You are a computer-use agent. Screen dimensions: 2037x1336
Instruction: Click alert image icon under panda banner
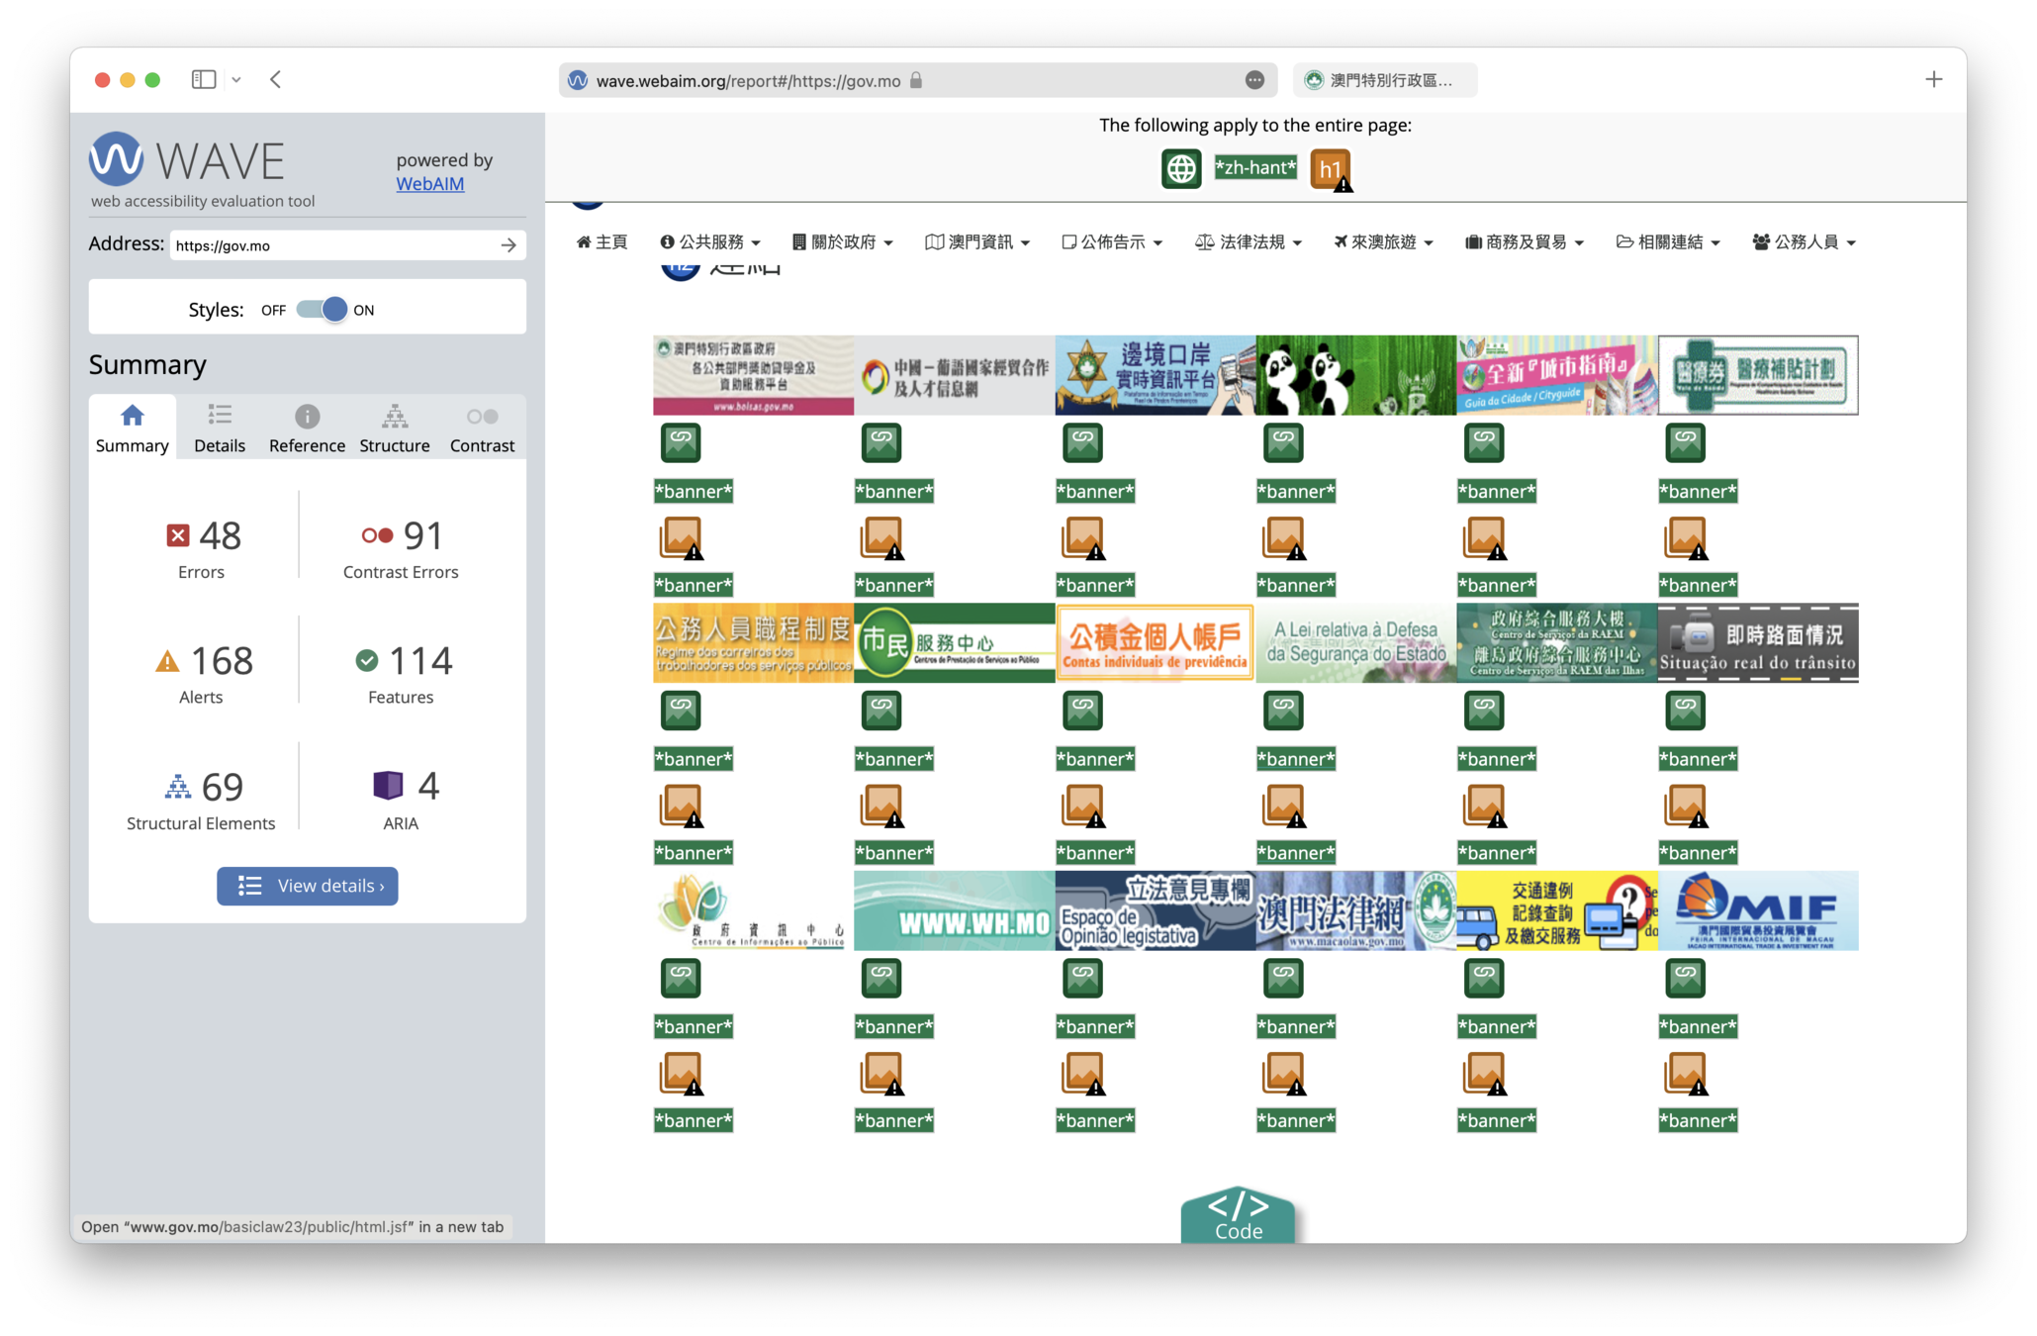point(1284,537)
